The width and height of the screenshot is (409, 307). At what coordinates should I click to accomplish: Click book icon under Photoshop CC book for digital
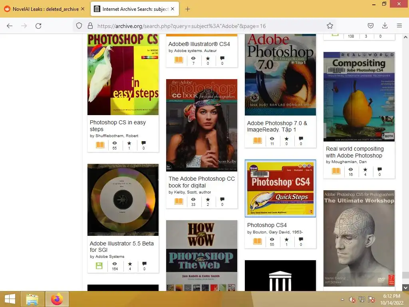(x=179, y=201)
